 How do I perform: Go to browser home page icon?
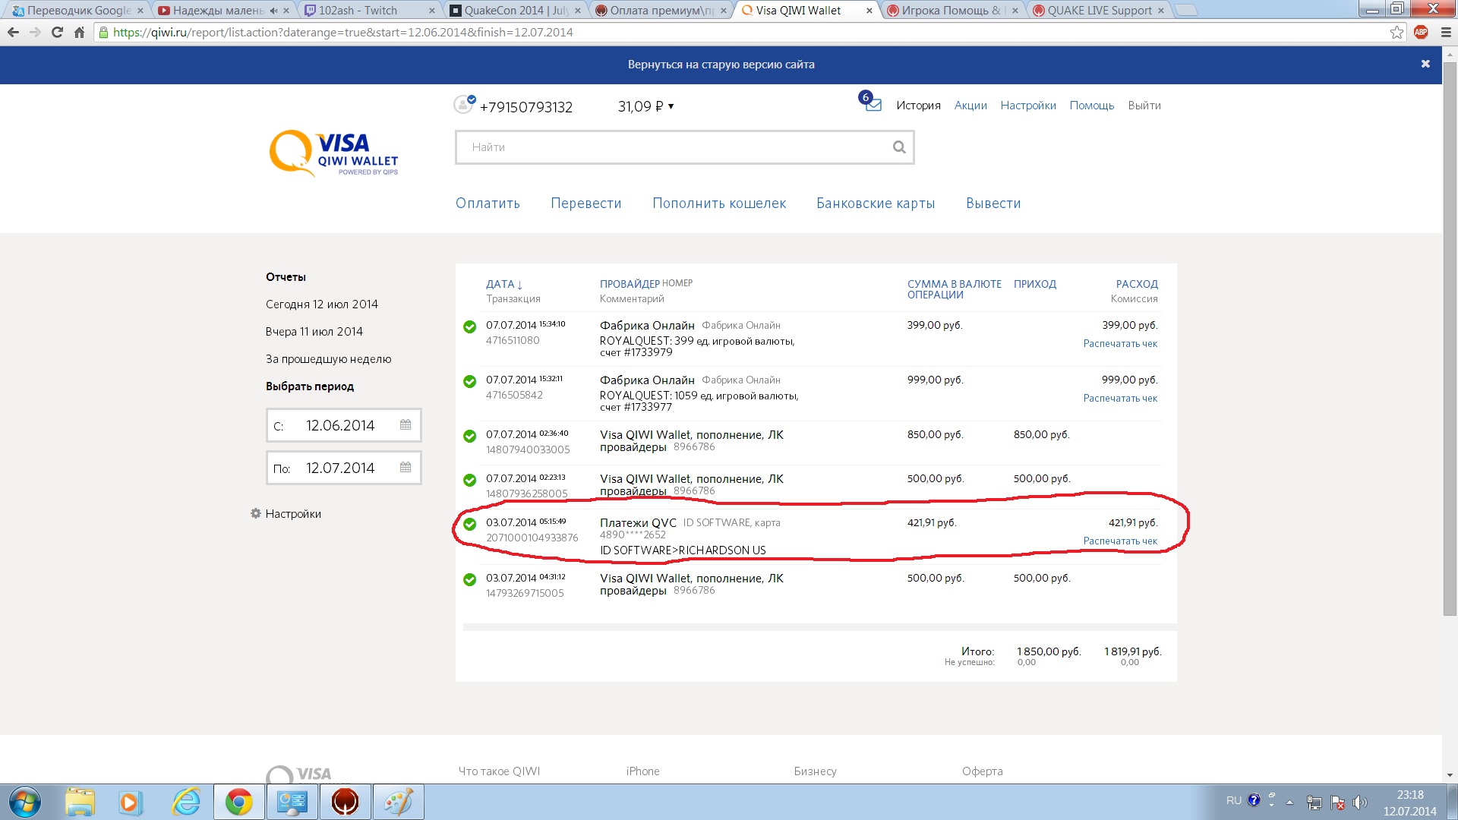pos(79,32)
